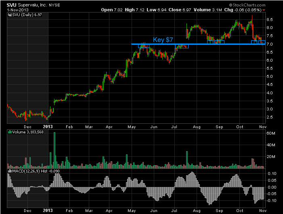Click the Volume 3,103,568 legend label
This screenshot has height=214, width=283.
(x=28, y=132)
